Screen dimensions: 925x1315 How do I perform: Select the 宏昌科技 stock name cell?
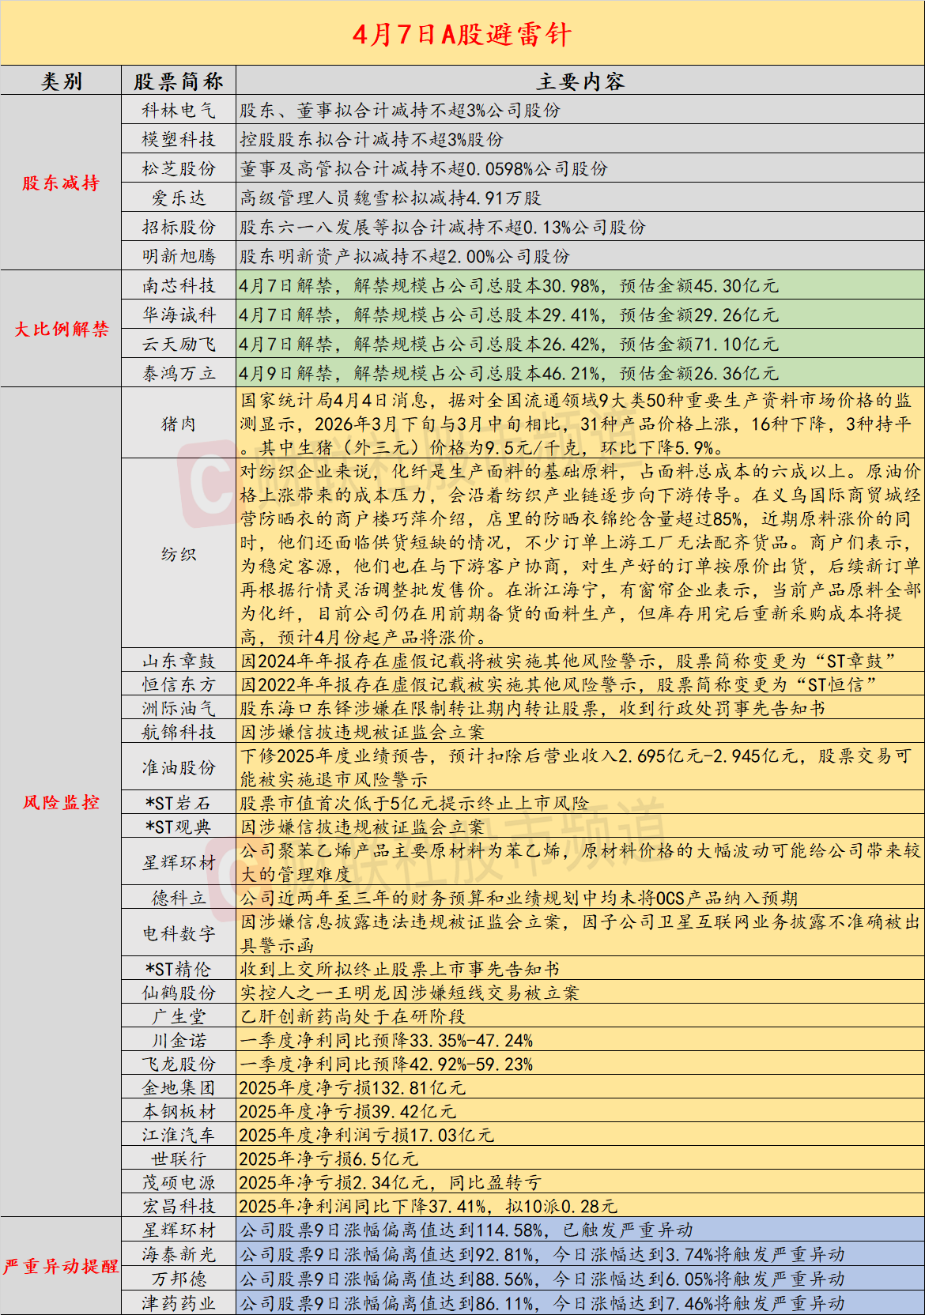(x=179, y=1206)
